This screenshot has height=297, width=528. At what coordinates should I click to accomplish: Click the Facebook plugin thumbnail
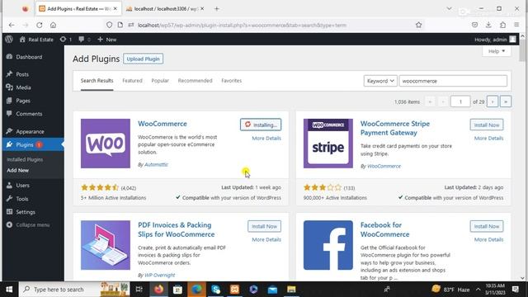[x=328, y=245]
